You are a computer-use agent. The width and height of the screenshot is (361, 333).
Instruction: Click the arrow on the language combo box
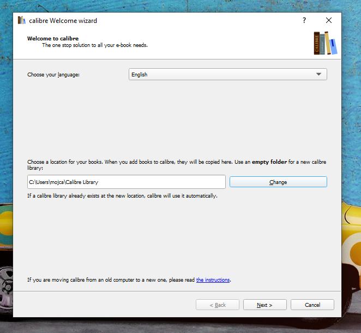(x=318, y=74)
